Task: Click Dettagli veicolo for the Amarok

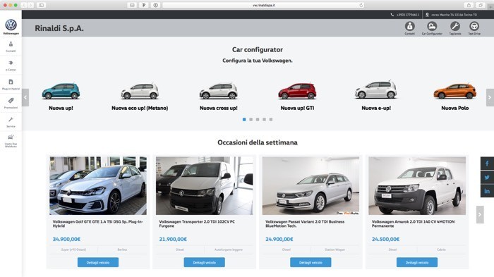Action: pos(417,262)
